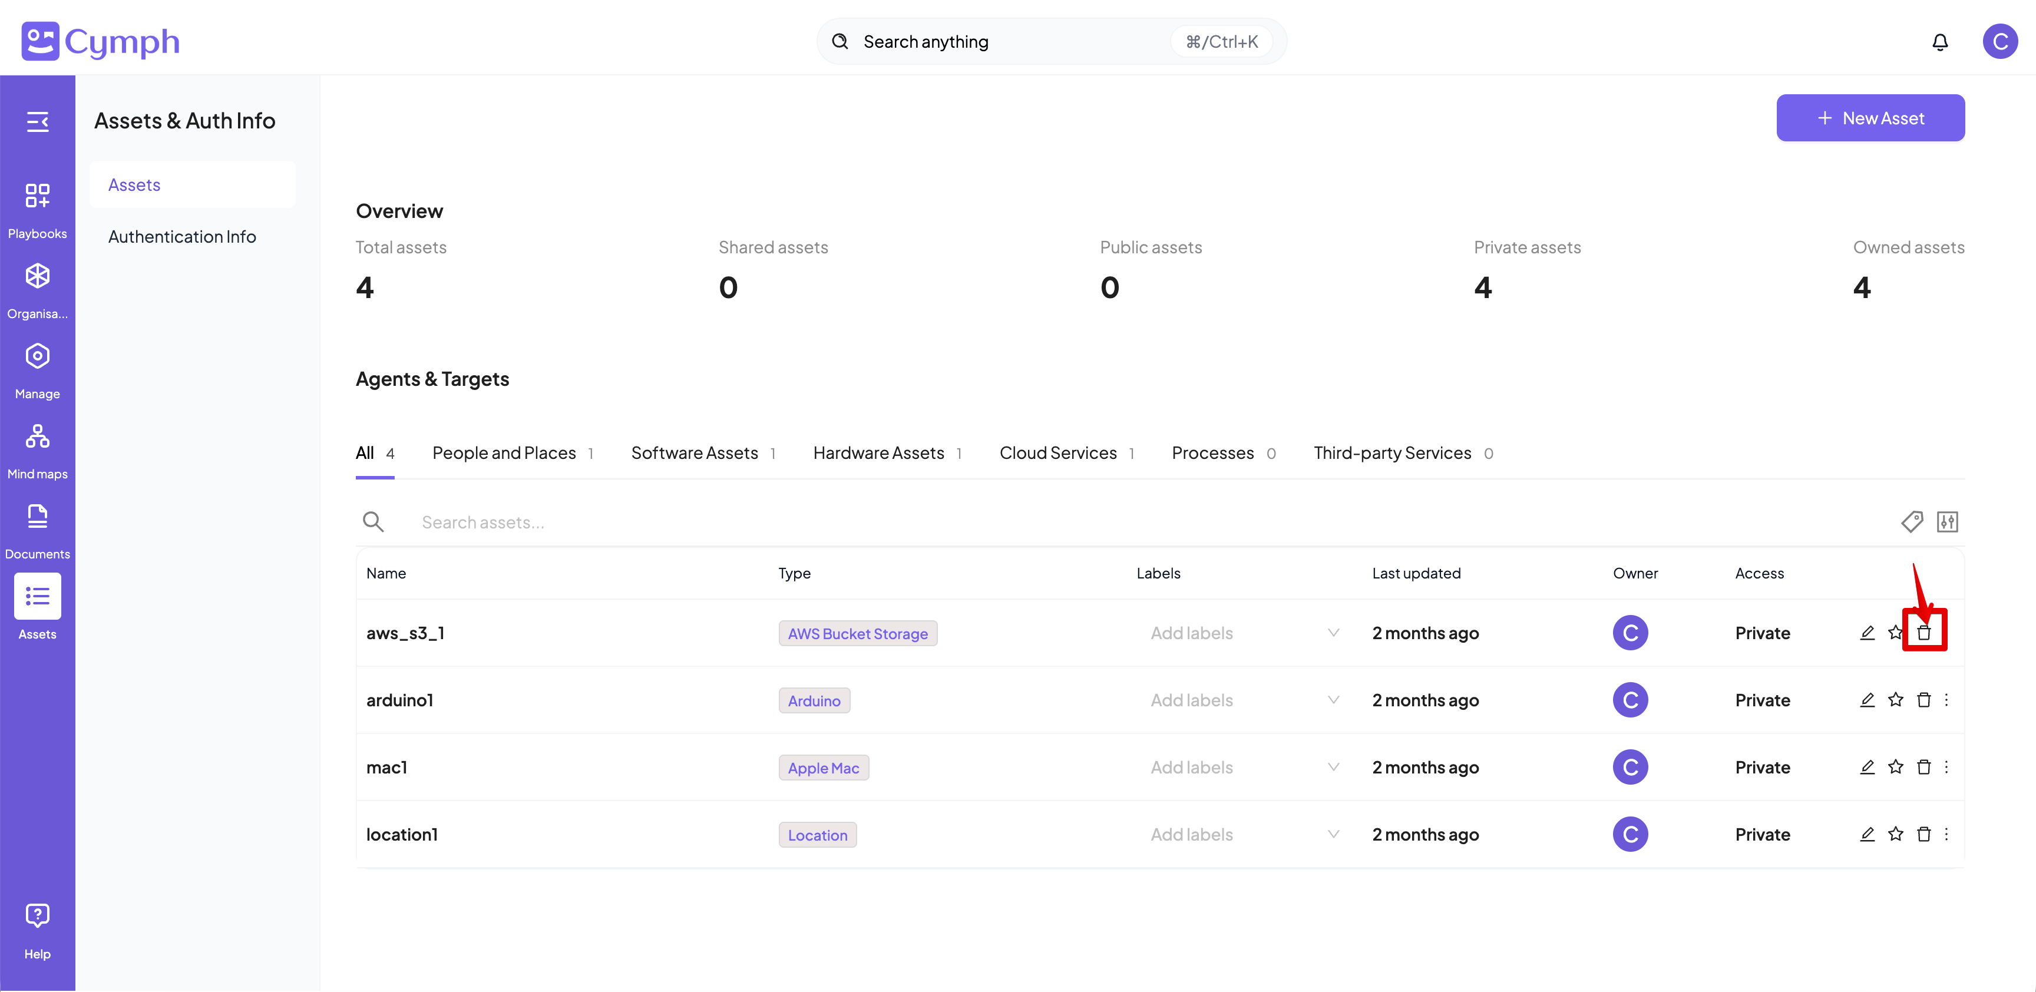Click the Search assets input field

[x=711, y=522]
